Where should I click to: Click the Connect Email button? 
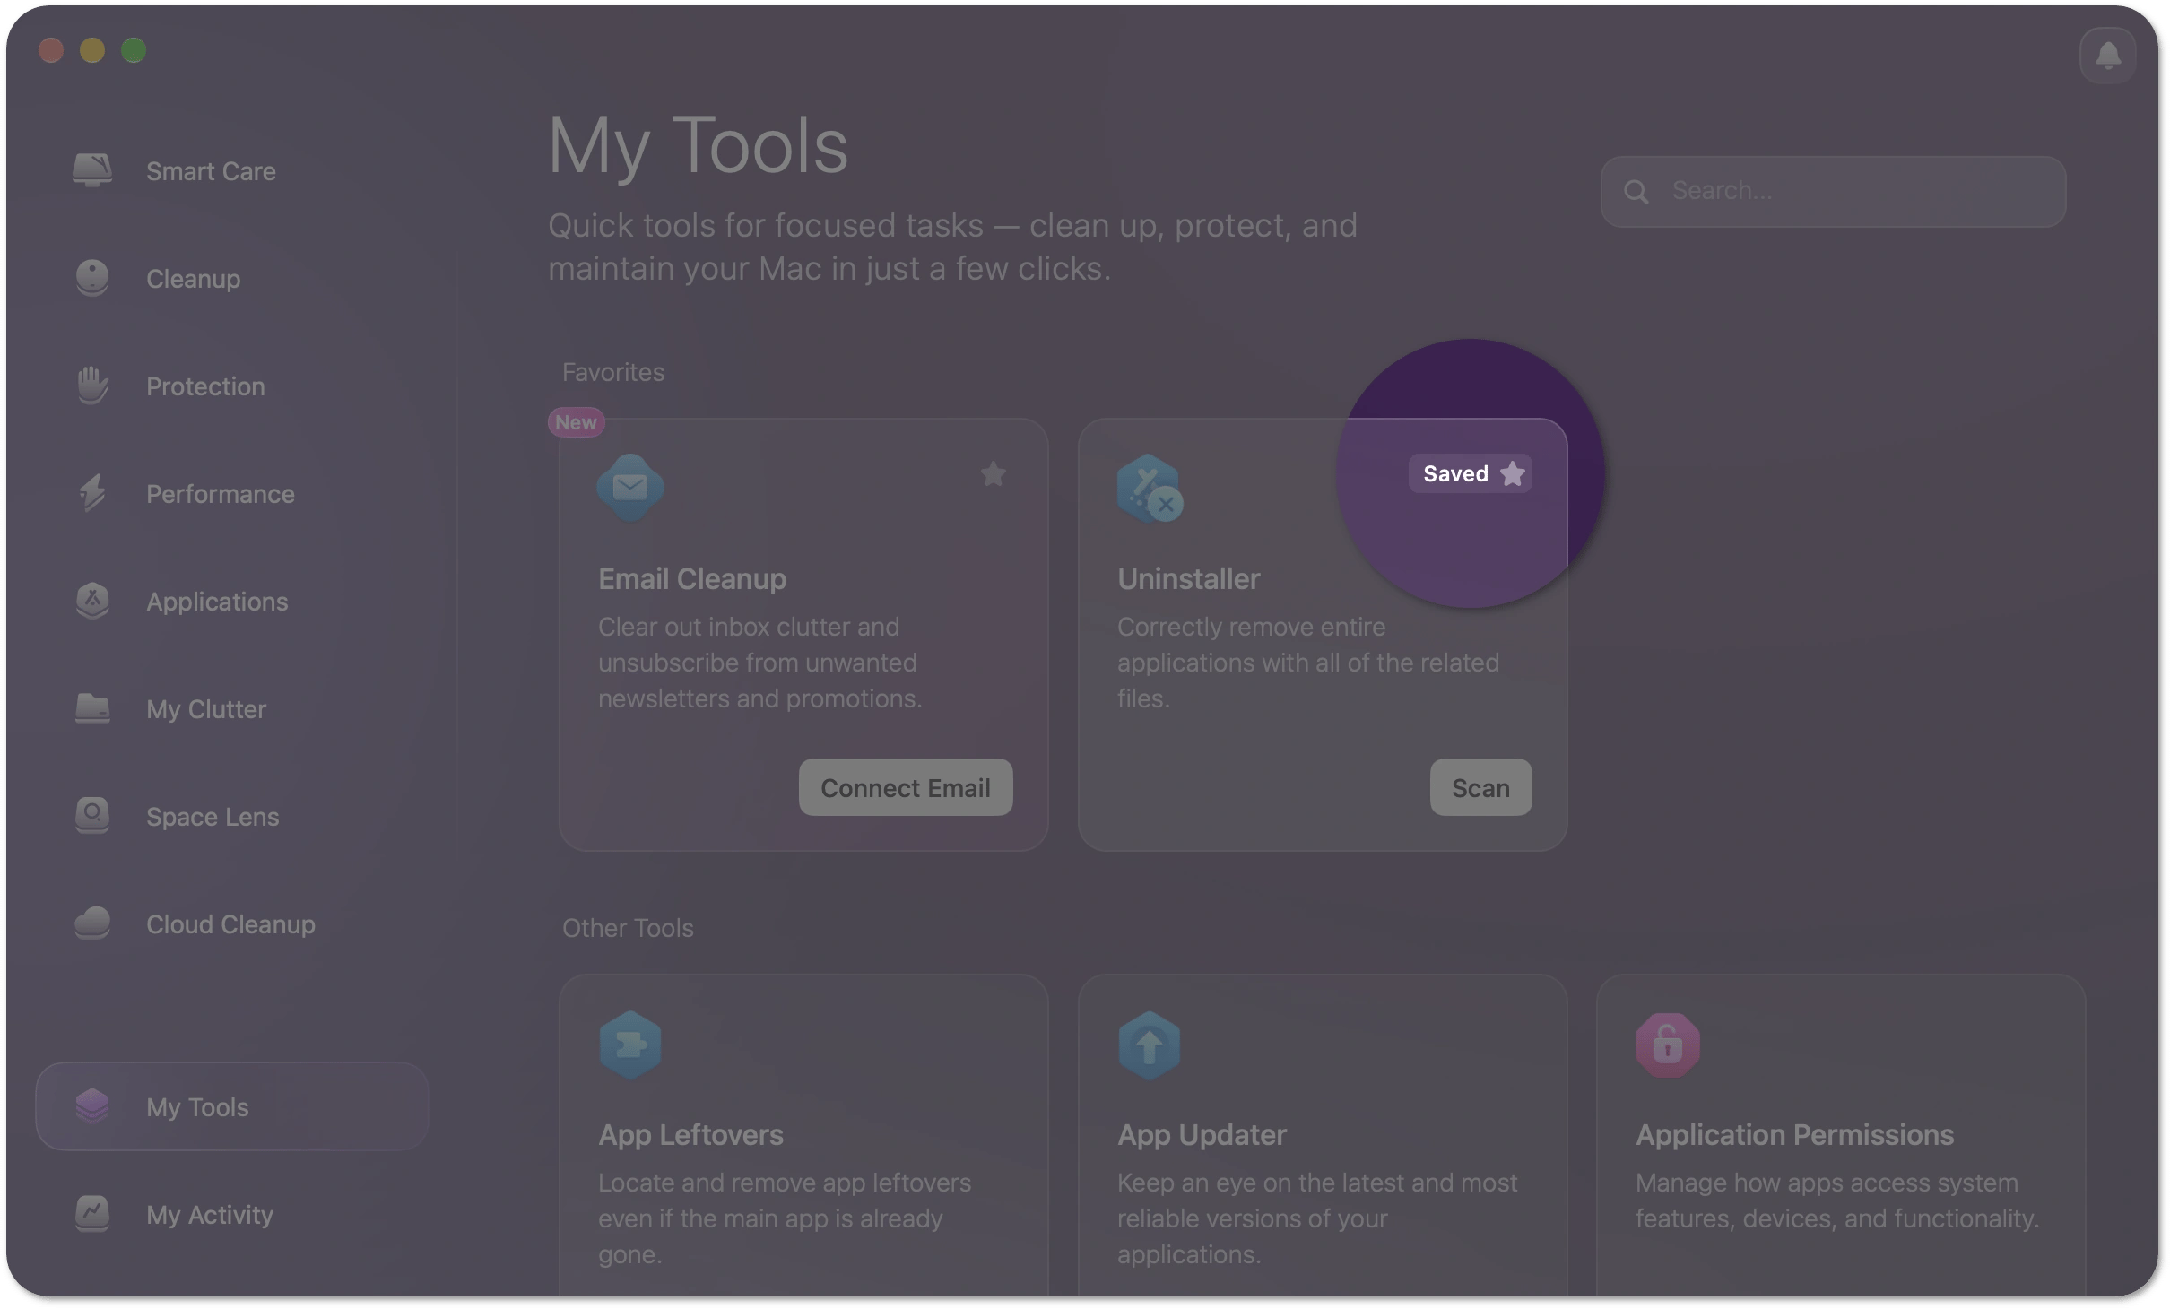(x=906, y=787)
